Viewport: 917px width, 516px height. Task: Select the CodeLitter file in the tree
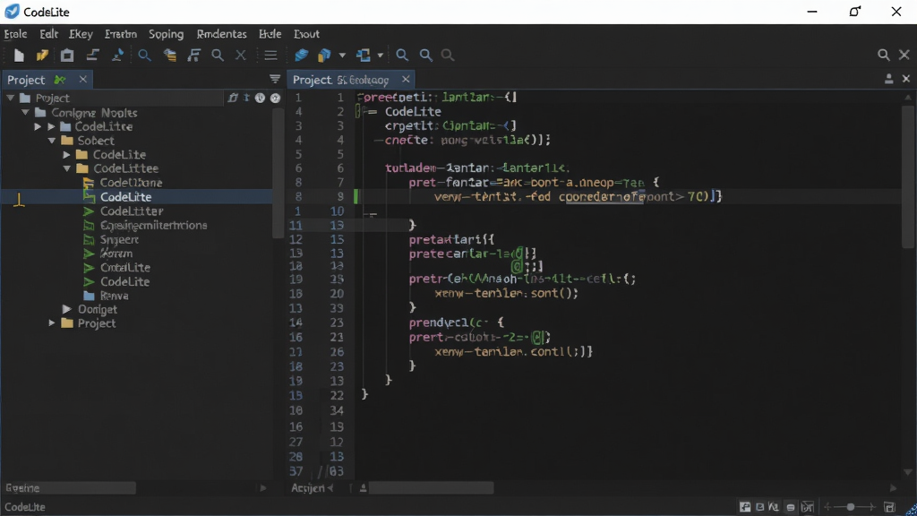coord(132,211)
